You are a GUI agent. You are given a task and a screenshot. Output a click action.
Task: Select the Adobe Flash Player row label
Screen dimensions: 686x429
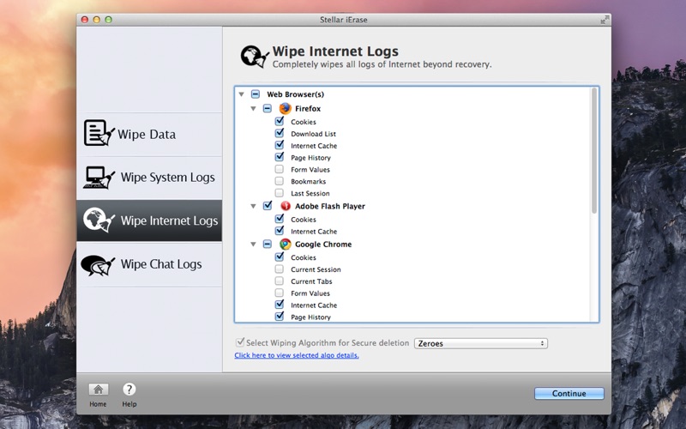(330, 206)
